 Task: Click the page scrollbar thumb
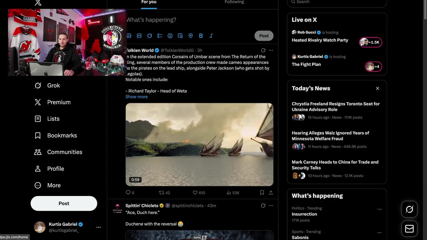tap(425, 10)
